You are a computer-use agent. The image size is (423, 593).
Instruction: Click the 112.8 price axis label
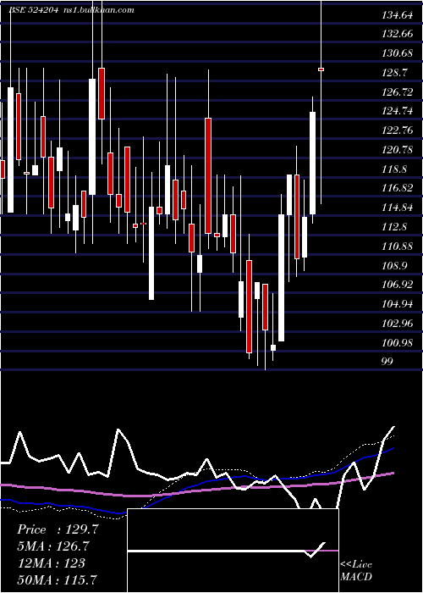tap(395, 227)
